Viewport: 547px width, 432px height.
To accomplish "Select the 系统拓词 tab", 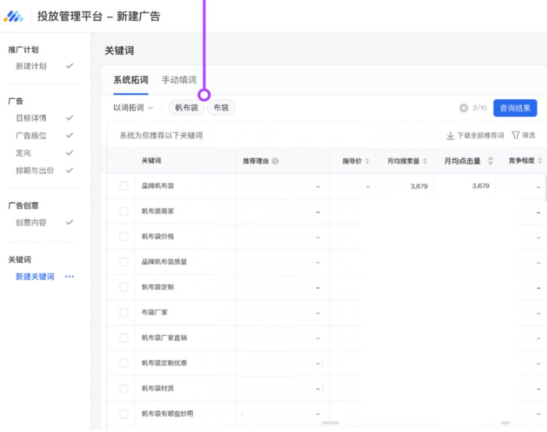I will click(x=132, y=80).
